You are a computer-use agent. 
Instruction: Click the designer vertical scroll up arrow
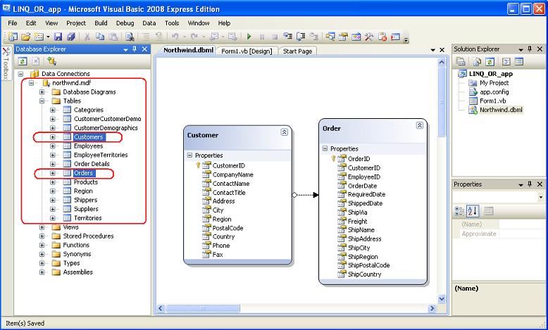pyautogui.click(x=442, y=63)
